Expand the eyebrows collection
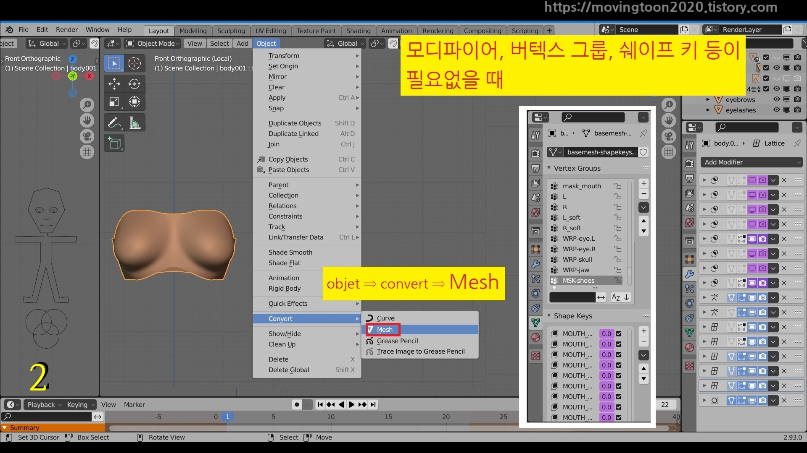The image size is (807, 453). pos(708,99)
